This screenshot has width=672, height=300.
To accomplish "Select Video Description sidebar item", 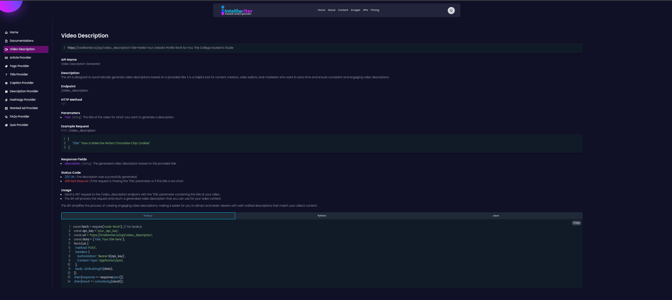I will (26, 49).
